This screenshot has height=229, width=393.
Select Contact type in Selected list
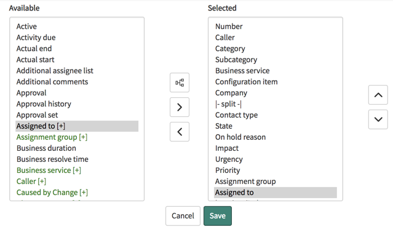[276, 115]
